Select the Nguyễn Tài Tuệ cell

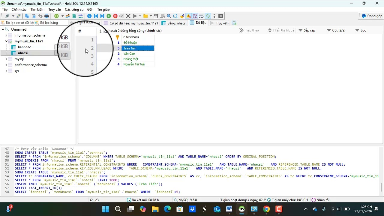point(138,64)
